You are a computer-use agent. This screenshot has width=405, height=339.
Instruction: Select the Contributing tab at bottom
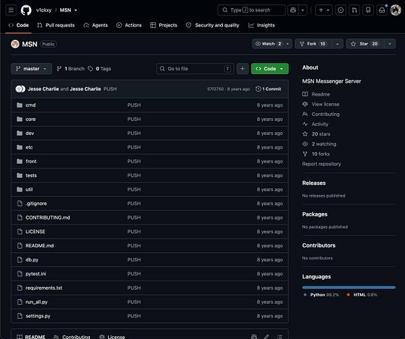72,336
